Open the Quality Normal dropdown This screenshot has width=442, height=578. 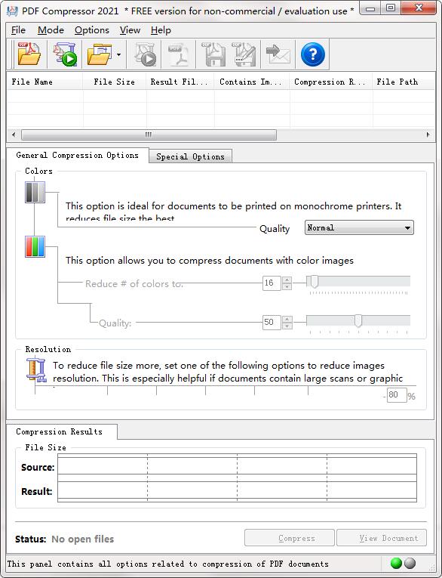pos(359,227)
